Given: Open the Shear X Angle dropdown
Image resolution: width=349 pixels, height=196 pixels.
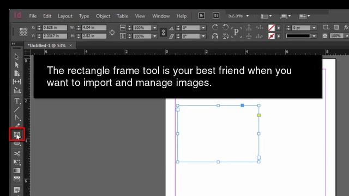Looking at the screenshot, I should pyautogui.click(x=203, y=36).
